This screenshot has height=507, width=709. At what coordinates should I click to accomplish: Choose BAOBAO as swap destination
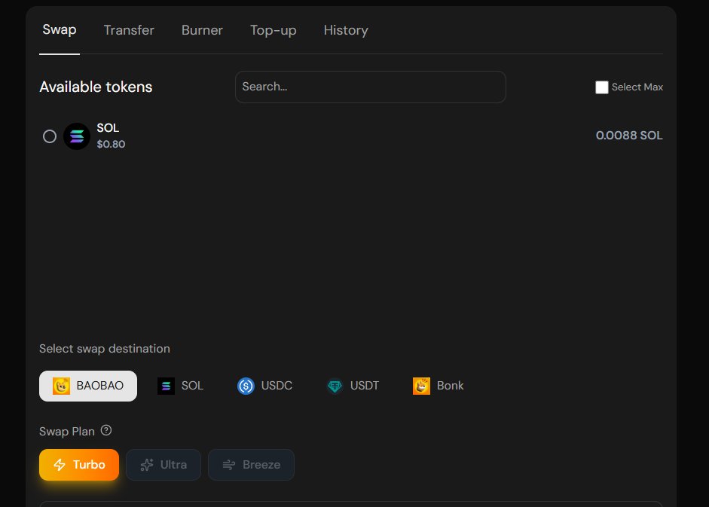[x=88, y=386]
